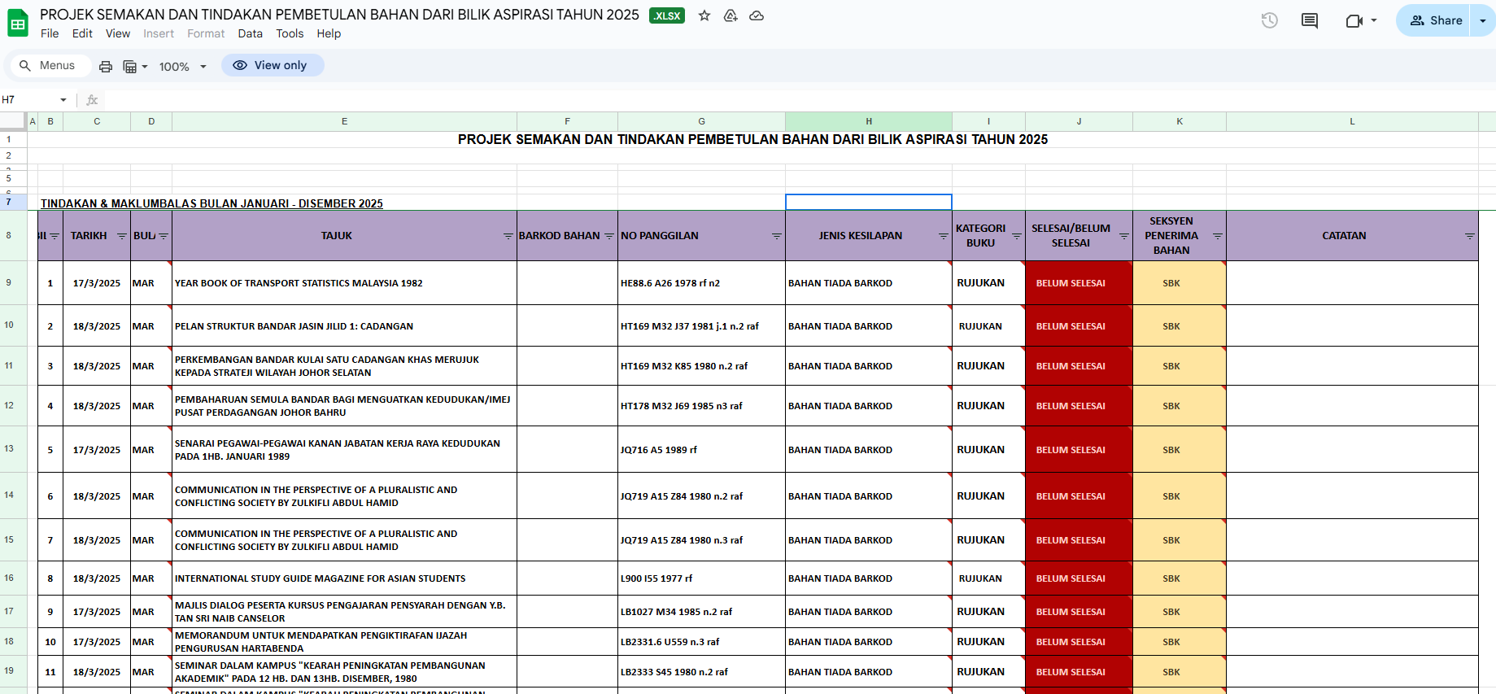1496x694 pixels.
Task: Print the spreadsheet
Action: (106, 67)
